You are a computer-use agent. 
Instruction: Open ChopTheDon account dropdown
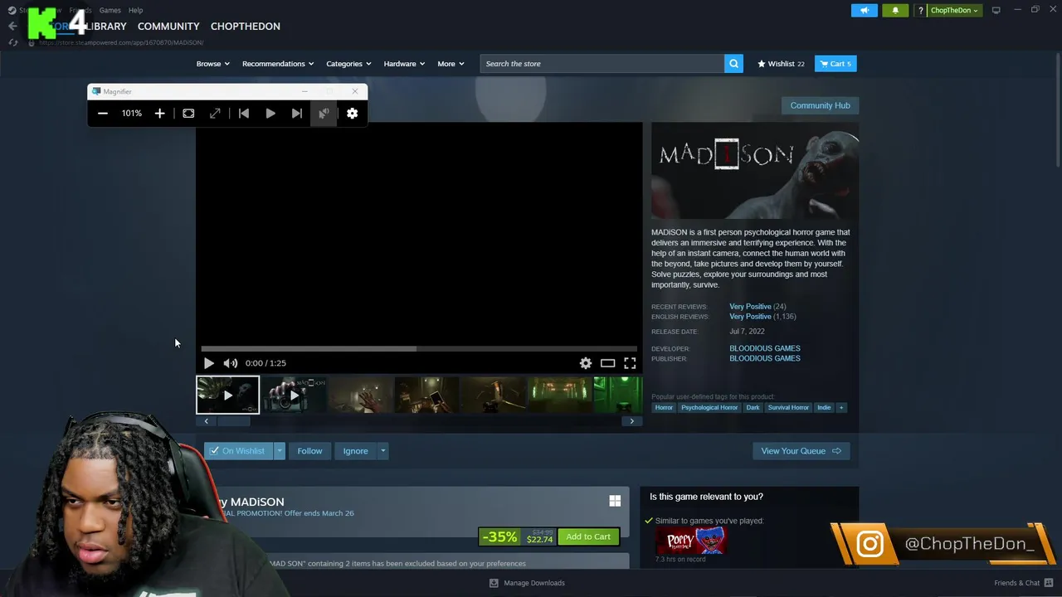[954, 10]
